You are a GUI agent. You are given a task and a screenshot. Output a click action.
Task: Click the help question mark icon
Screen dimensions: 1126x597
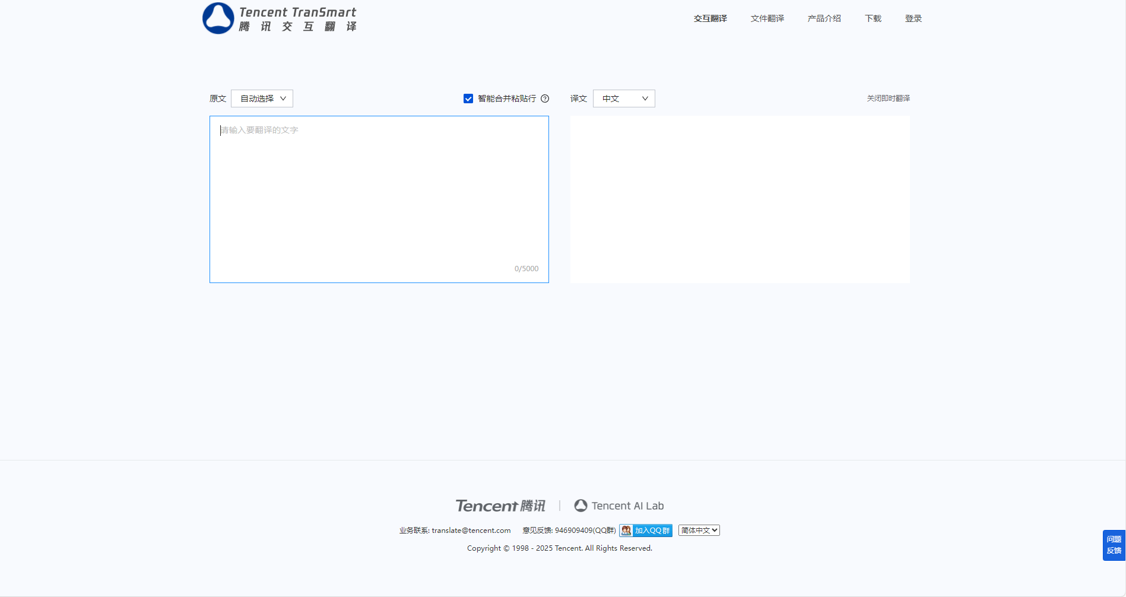(x=545, y=99)
